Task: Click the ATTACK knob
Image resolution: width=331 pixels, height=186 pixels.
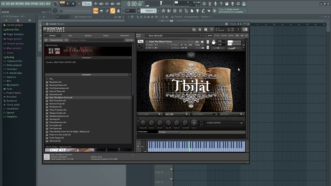Action: pos(151,123)
